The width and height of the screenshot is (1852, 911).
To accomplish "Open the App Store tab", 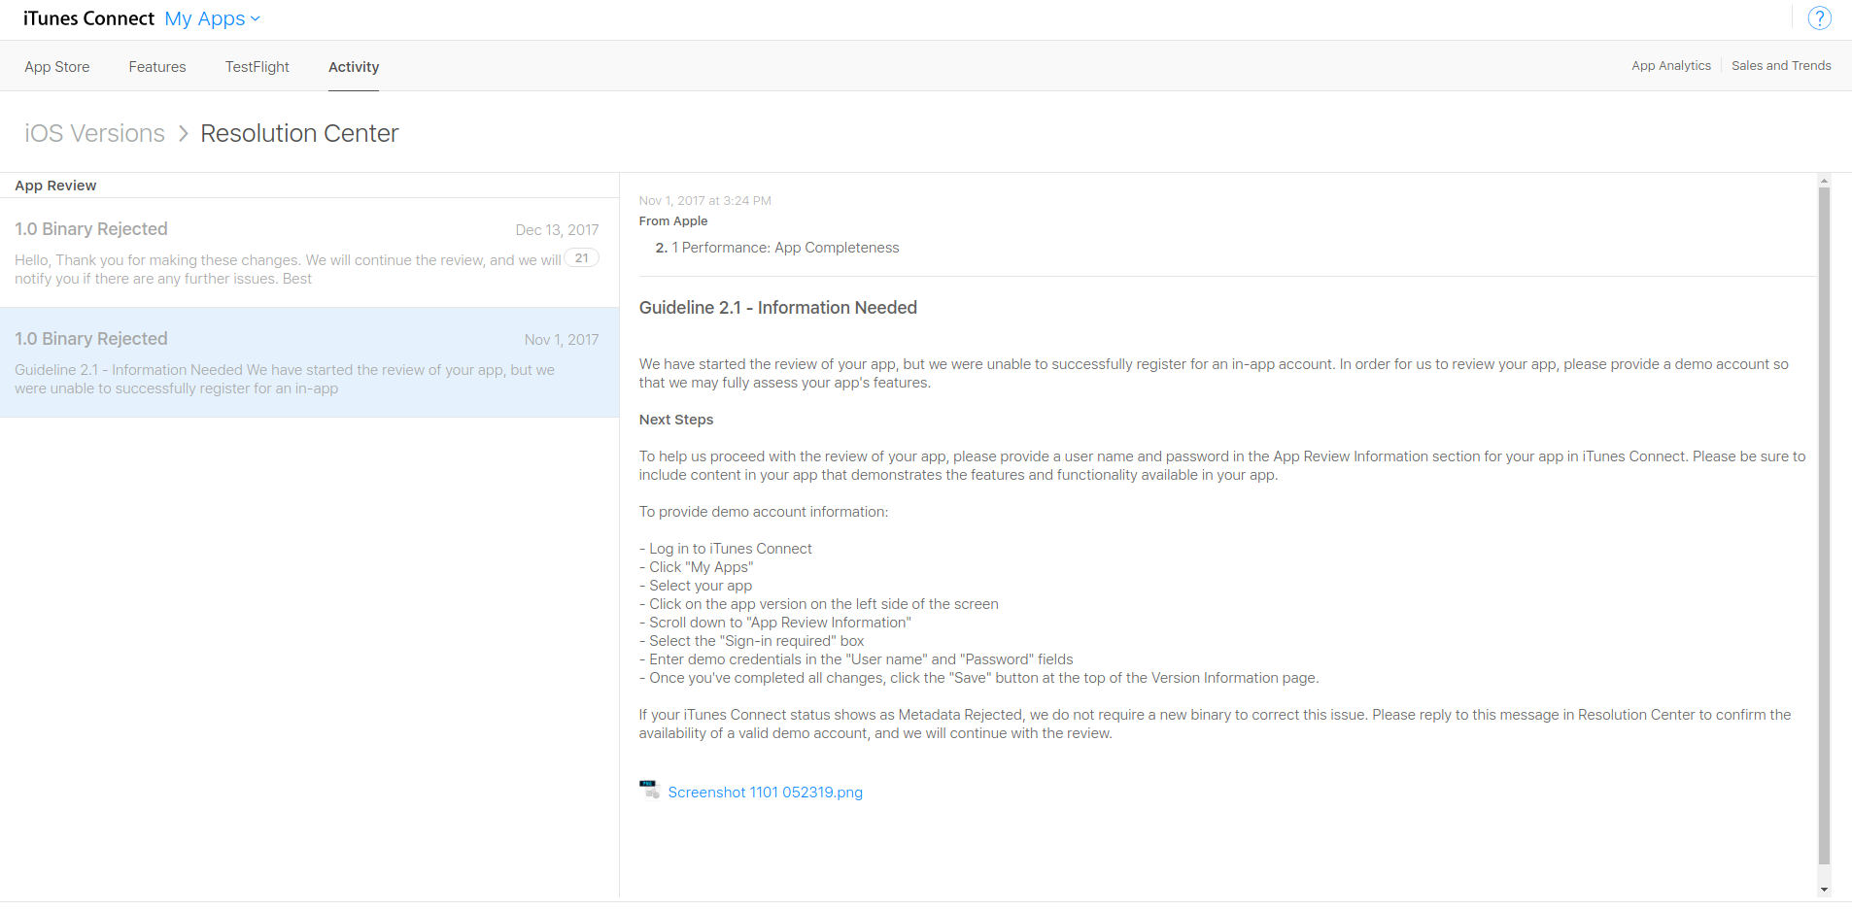I will [x=57, y=67].
